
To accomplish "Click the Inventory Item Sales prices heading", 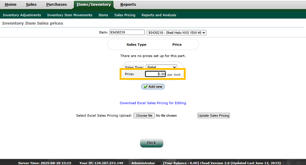I will [32, 23].
